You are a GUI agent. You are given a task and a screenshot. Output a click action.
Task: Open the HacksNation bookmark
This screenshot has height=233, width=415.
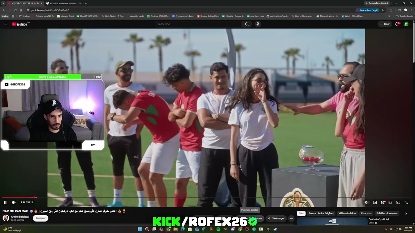coord(113,16)
